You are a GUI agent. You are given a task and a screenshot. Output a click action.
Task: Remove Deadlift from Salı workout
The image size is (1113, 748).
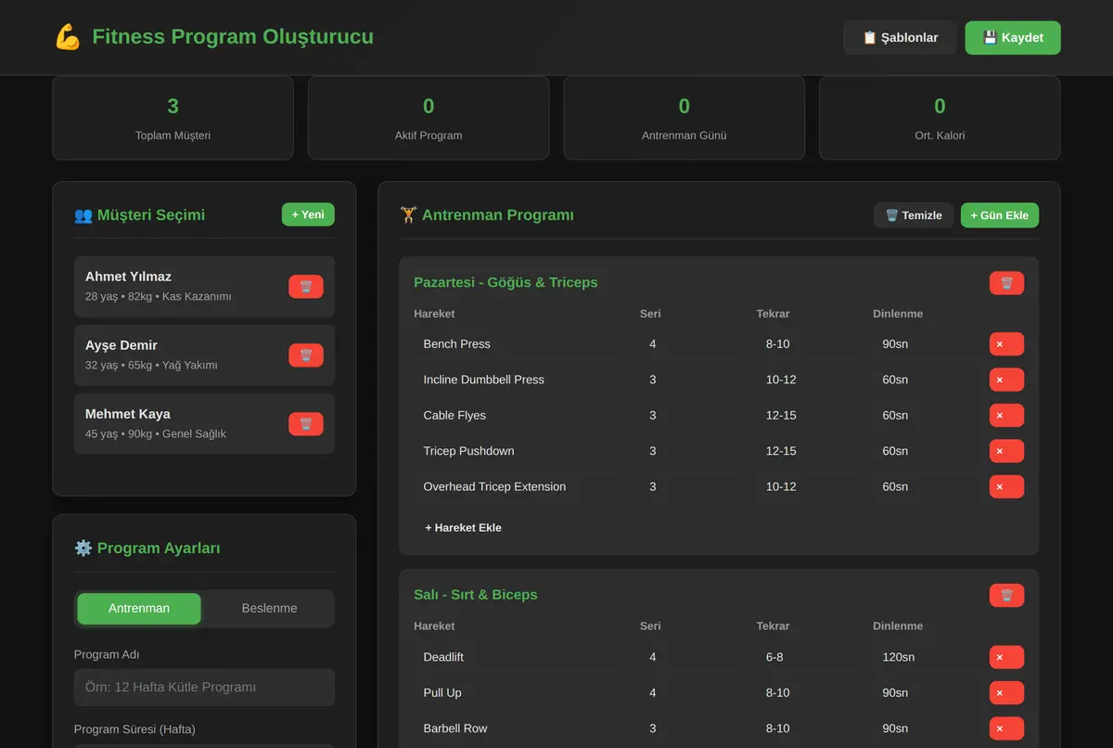(1006, 657)
